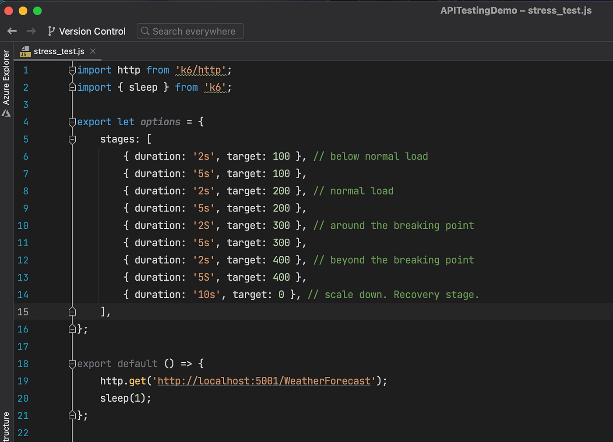
Task: Close the stress_test.js tab
Action: tap(93, 51)
